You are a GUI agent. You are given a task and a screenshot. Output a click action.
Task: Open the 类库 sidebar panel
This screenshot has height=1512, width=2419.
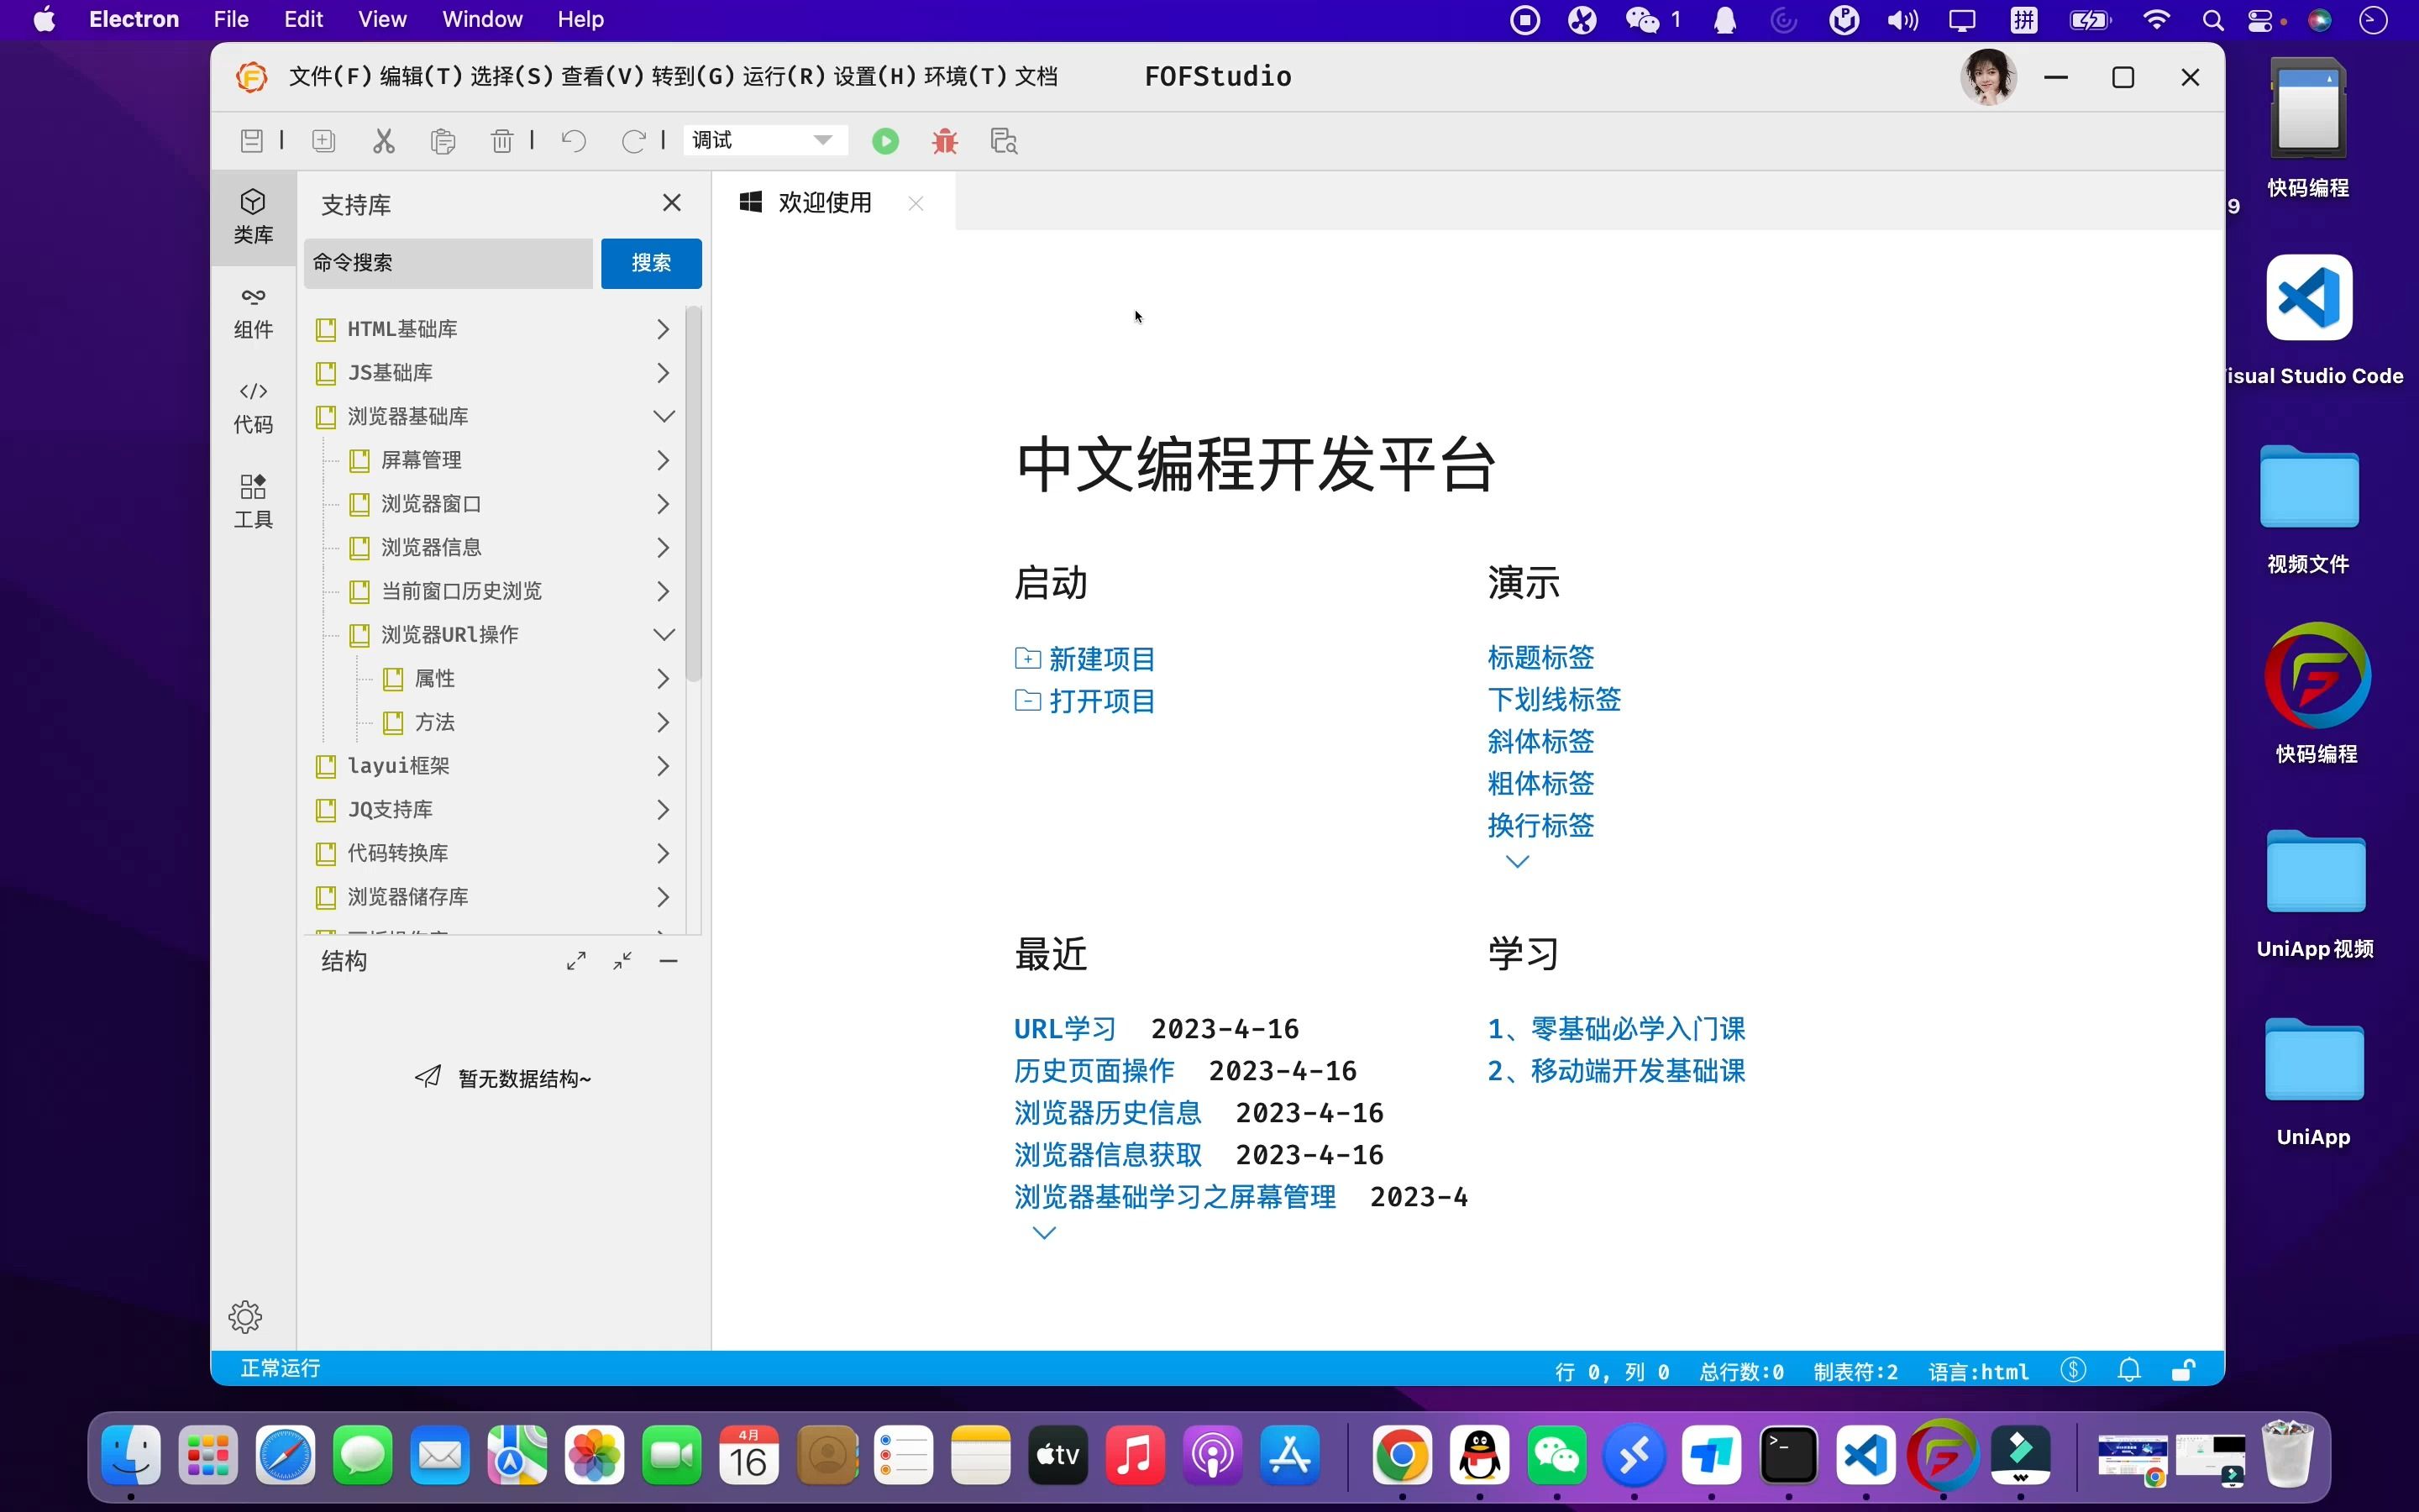pyautogui.click(x=254, y=217)
